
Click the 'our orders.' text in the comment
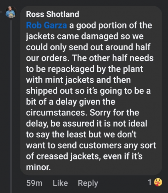pyautogui.click(x=48, y=58)
